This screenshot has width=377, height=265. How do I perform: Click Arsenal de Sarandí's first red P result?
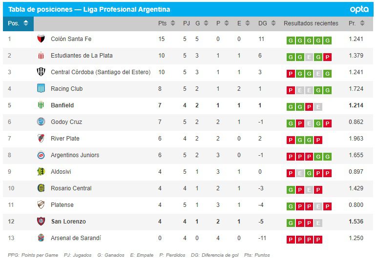(x=291, y=240)
